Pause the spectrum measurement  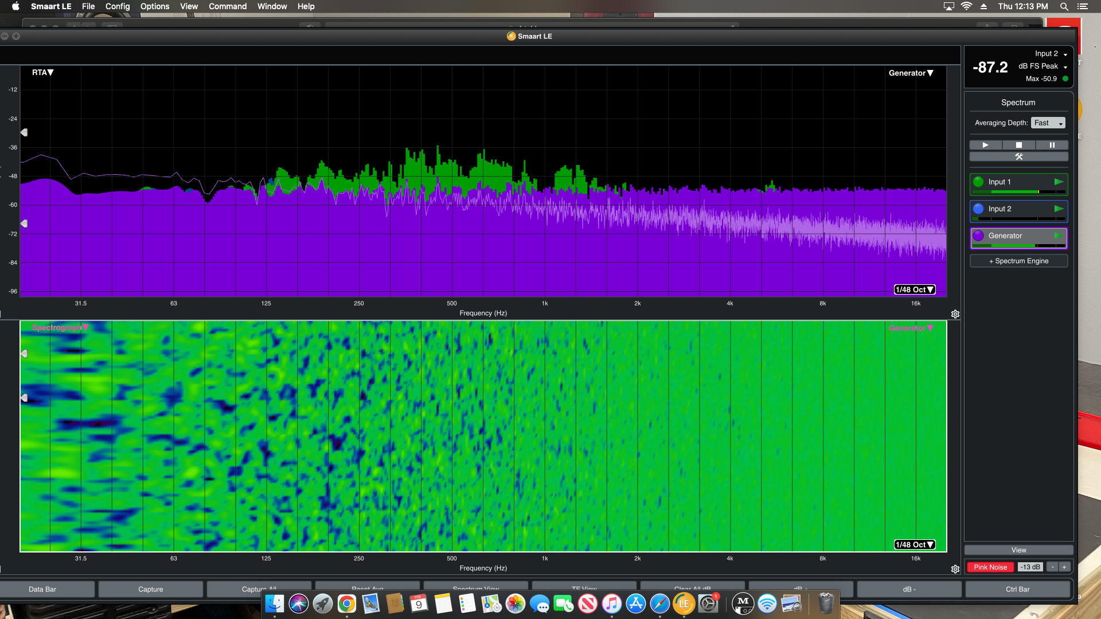[x=1052, y=145]
